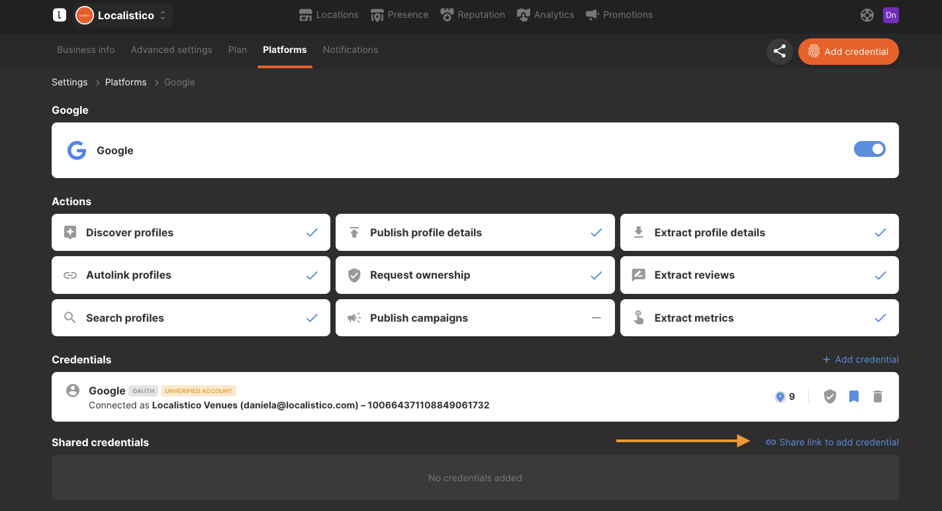Open the Localistico account switcher dropdown
Viewport: 942px width, 511px height.
pos(123,15)
